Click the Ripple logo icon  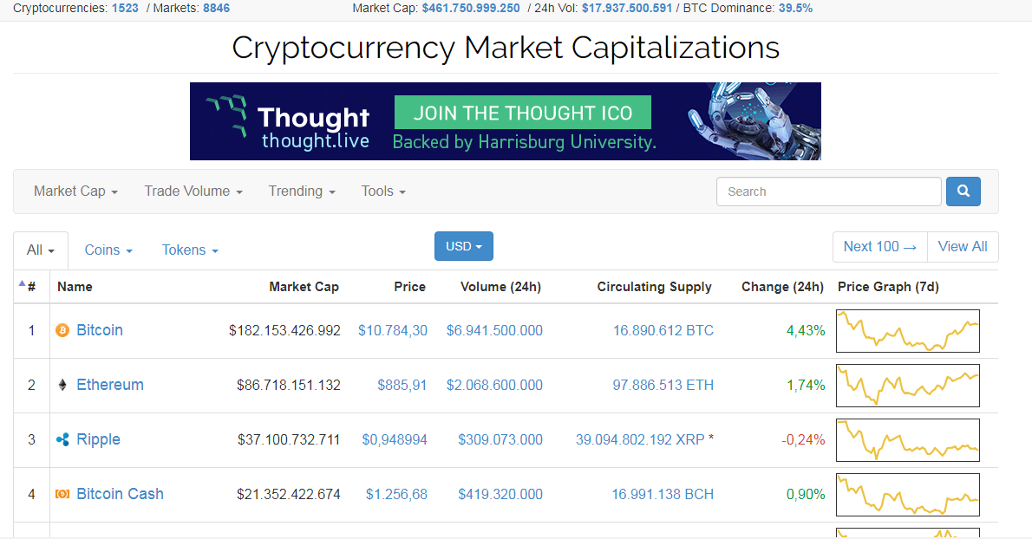(62, 439)
